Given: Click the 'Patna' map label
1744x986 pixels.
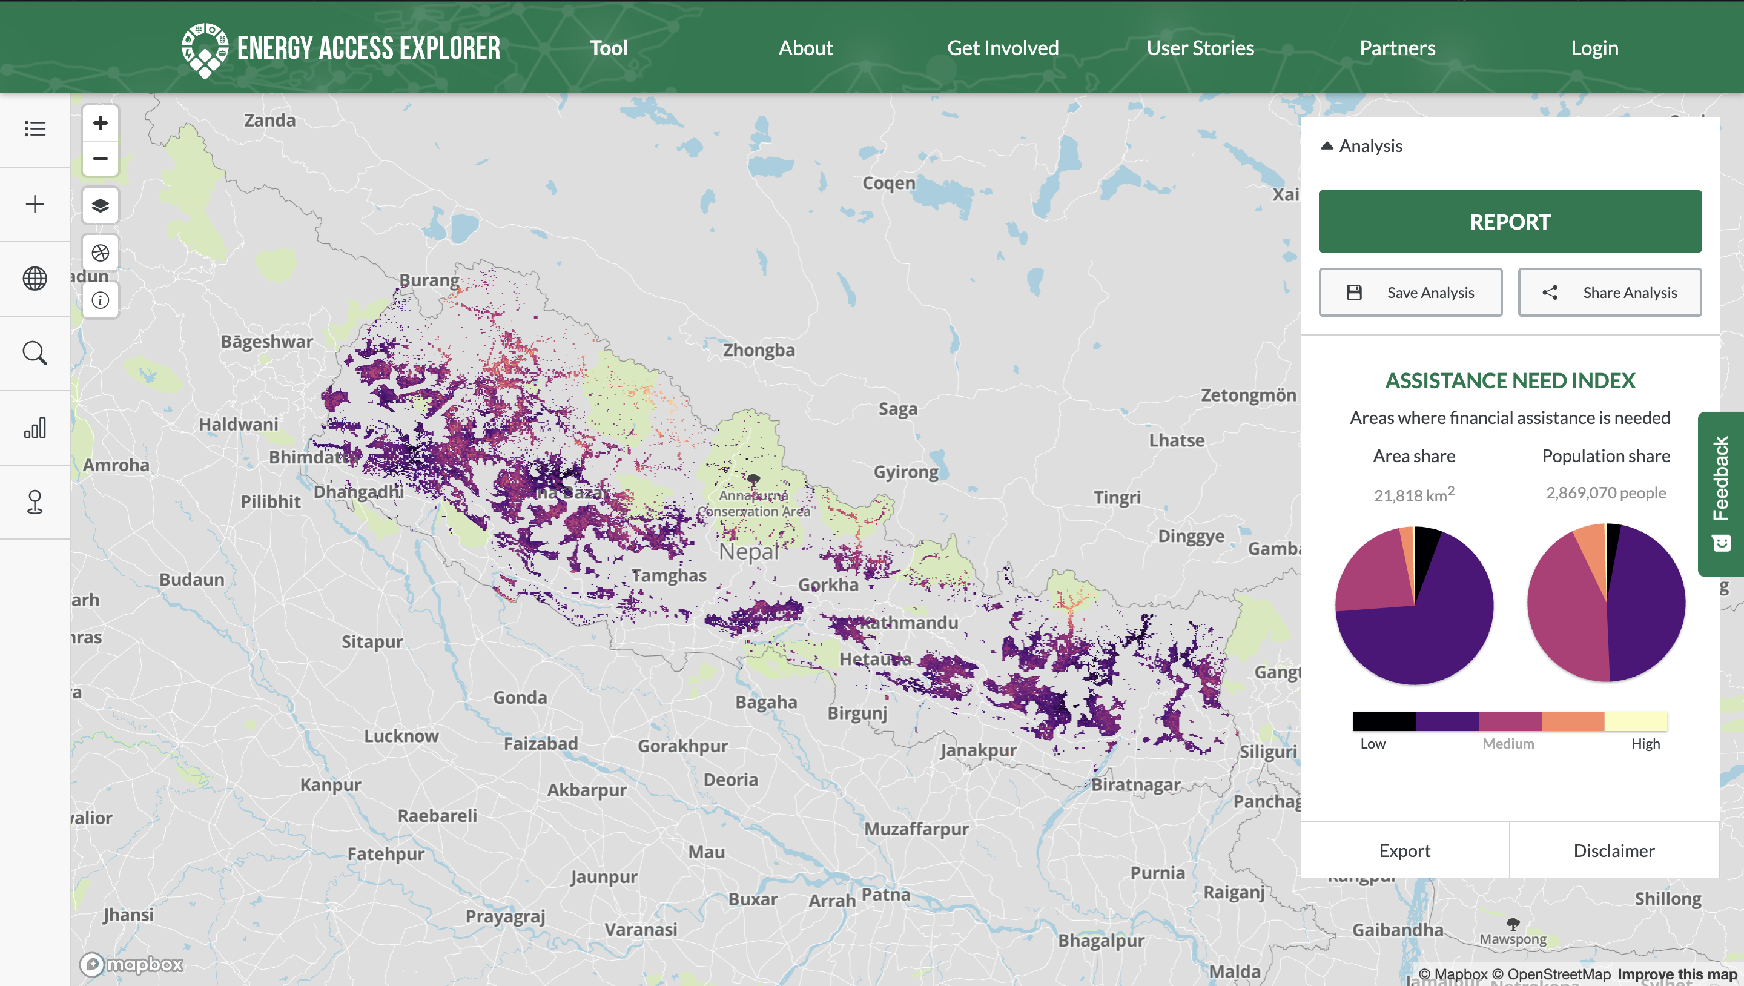Looking at the screenshot, I should coord(885,895).
